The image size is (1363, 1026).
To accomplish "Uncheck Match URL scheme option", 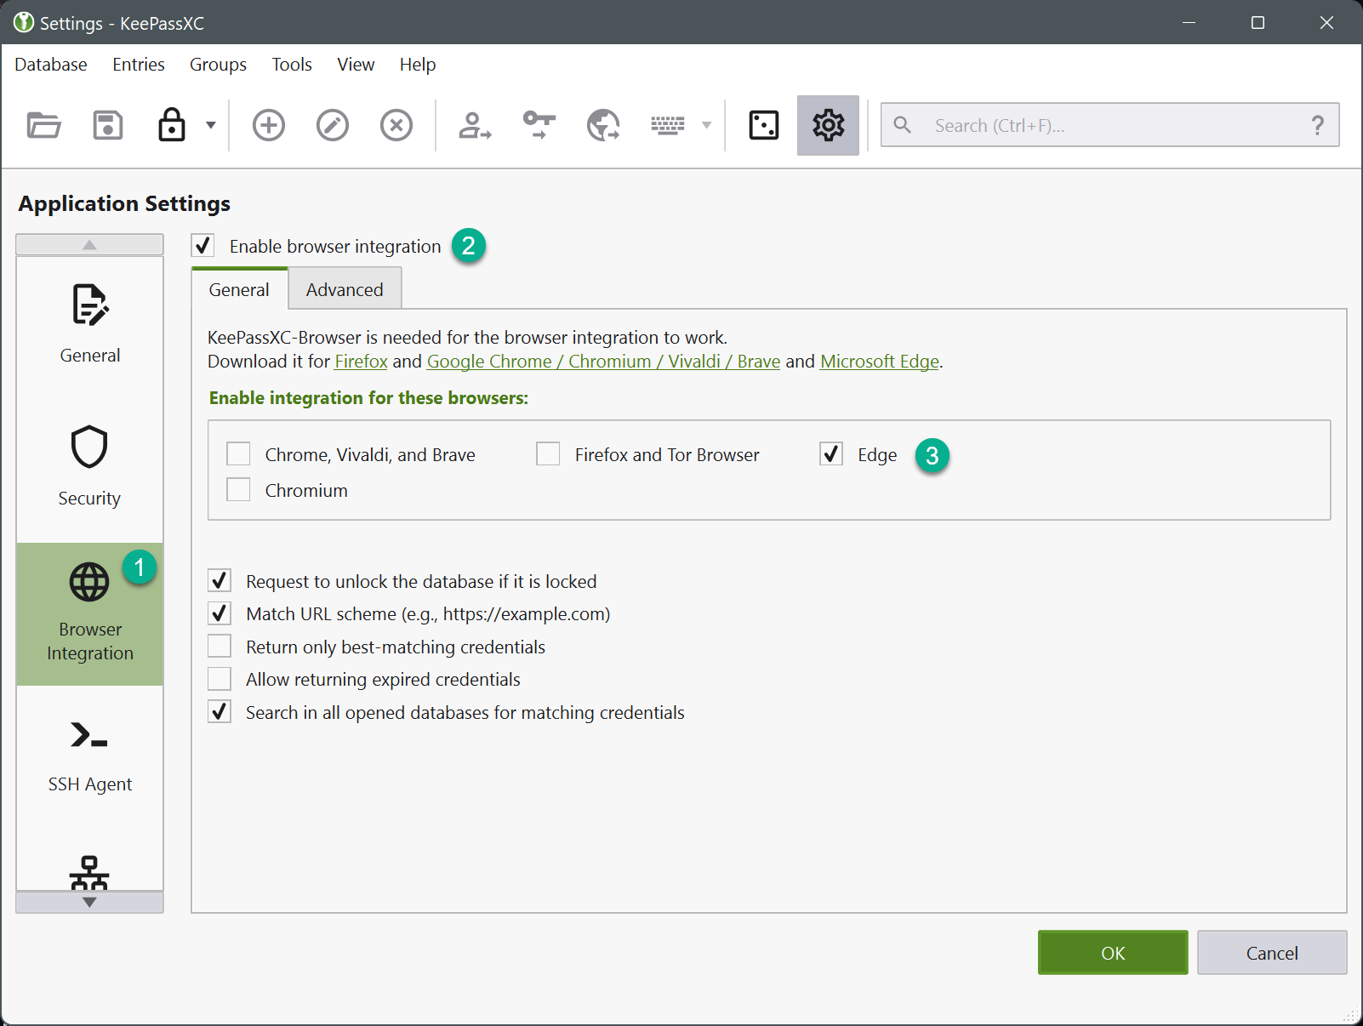I will pyautogui.click(x=220, y=613).
